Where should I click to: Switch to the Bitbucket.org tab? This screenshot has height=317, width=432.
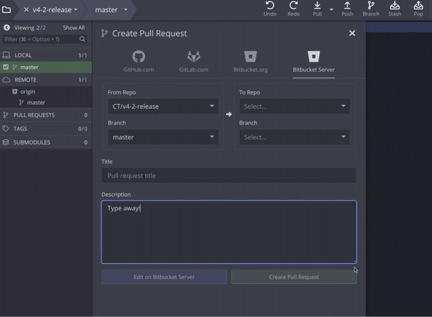[x=251, y=61]
